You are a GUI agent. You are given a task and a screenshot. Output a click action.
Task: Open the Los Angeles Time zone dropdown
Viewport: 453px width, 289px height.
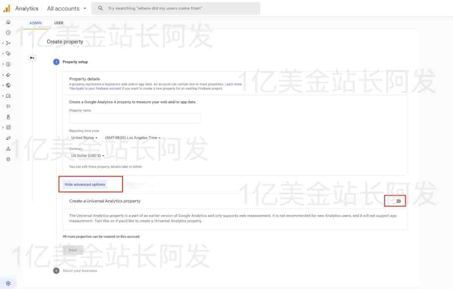pos(133,138)
